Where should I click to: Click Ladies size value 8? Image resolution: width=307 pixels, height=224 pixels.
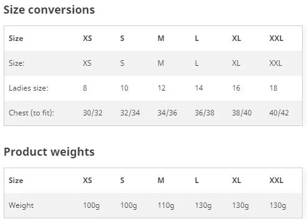point(85,88)
